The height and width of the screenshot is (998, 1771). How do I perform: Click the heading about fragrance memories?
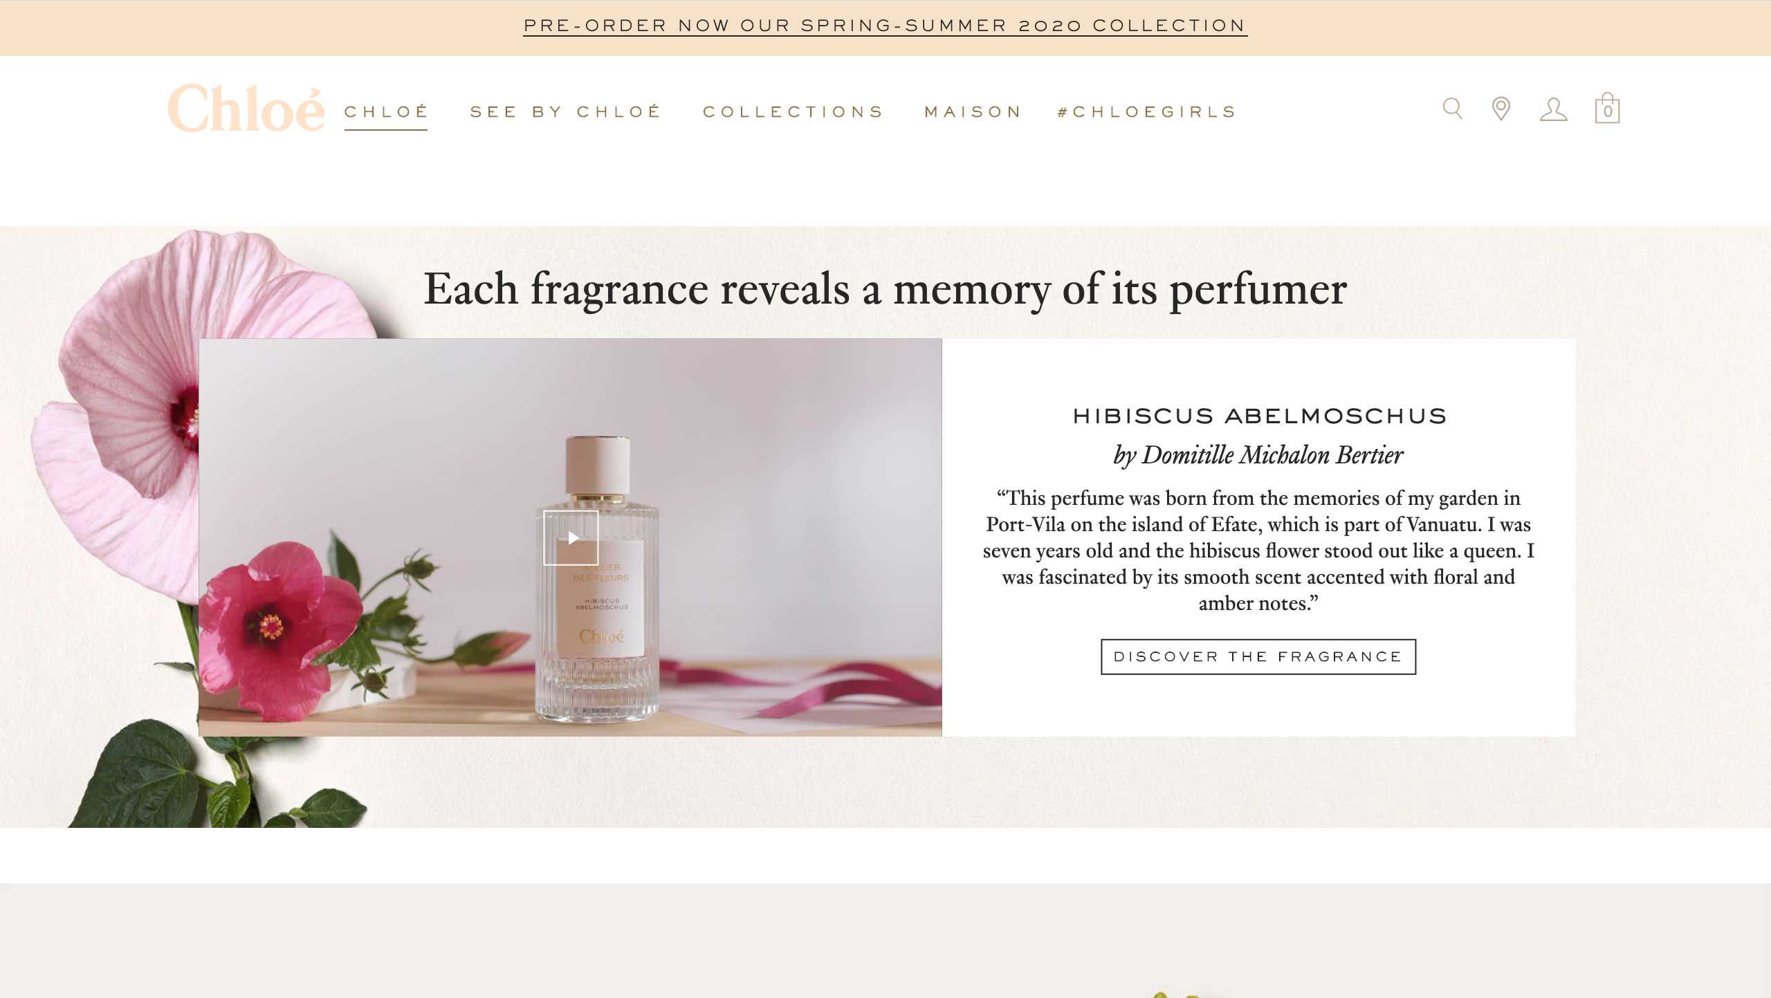tap(885, 289)
